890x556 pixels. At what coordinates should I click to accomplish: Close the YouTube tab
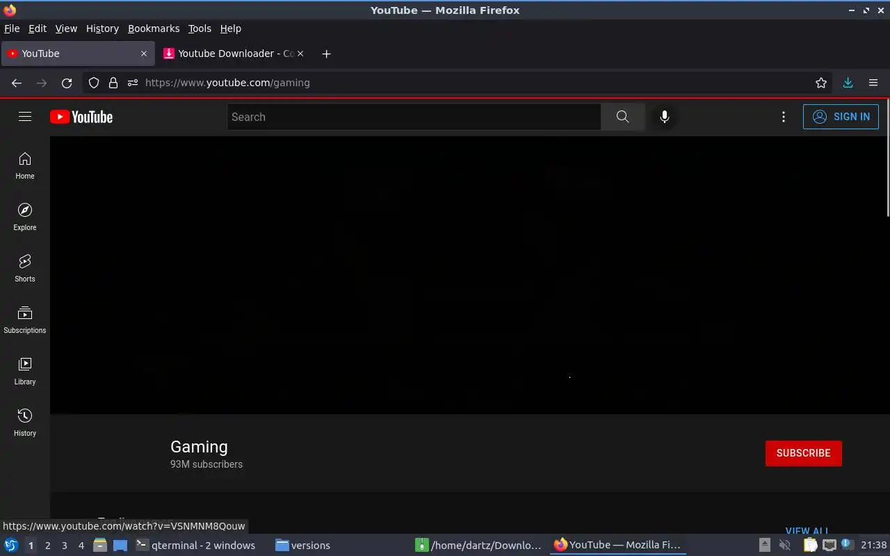tap(144, 54)
